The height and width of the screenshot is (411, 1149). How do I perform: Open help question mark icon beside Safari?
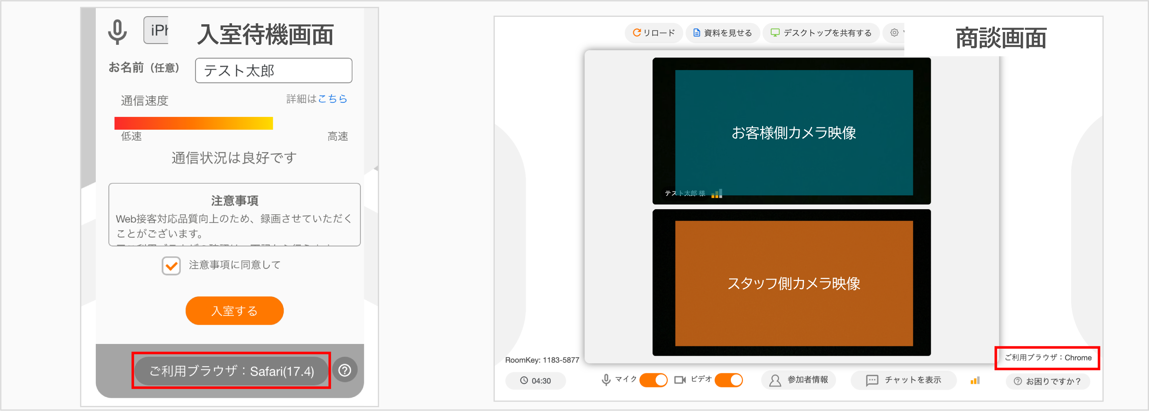tap(345, 370)
